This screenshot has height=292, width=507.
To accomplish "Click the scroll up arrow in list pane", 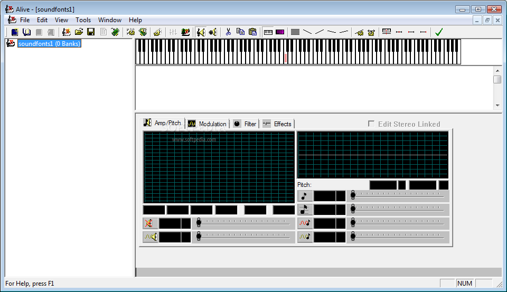I will click(x=497, y=71).
